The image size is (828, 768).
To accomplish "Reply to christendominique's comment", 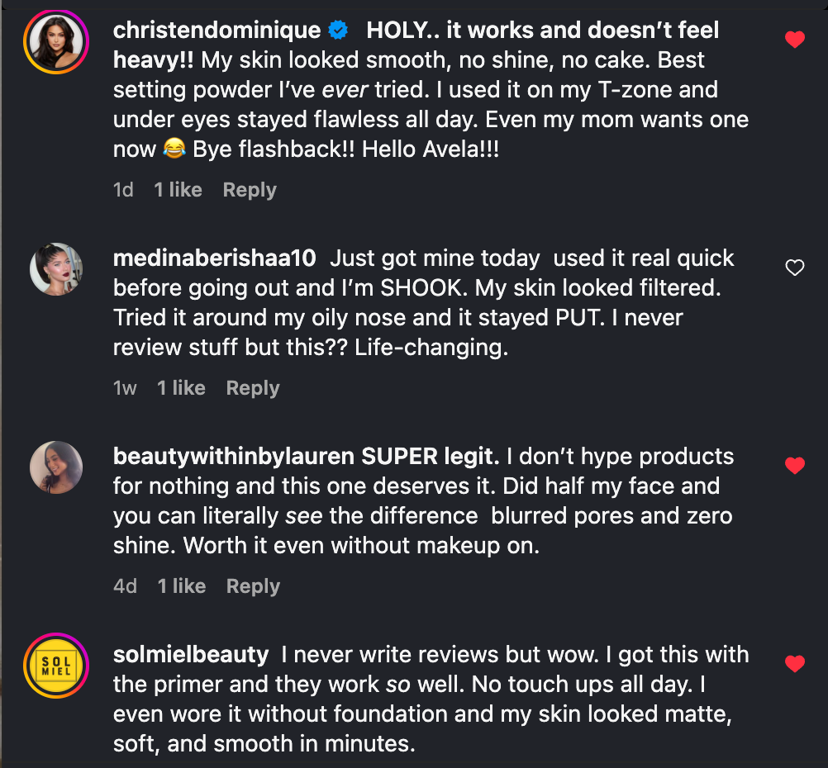I will click(x=250, y=190).
